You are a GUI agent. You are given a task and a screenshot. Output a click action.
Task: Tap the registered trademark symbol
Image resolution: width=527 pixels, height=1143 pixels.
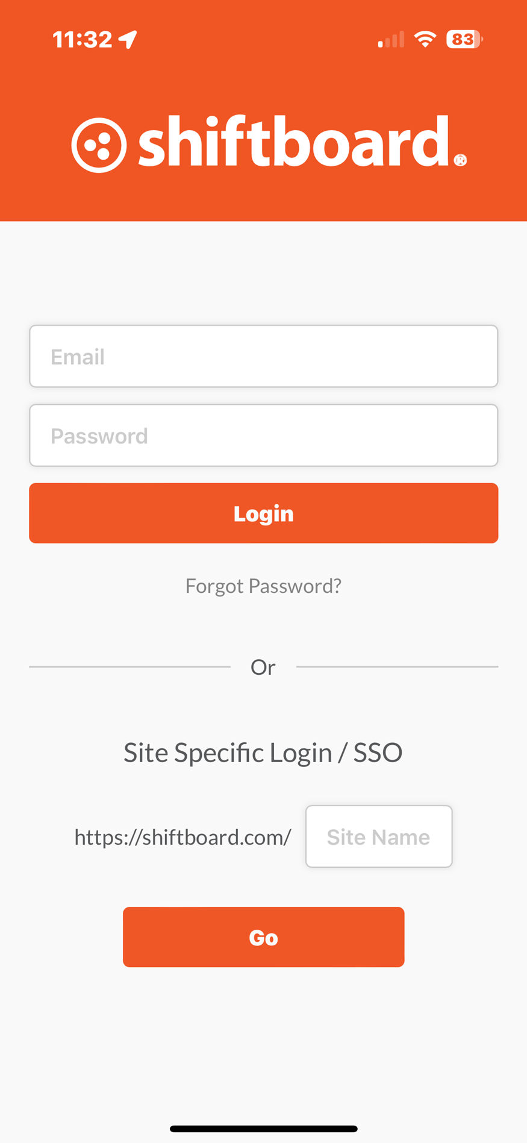tap(460, 160)
